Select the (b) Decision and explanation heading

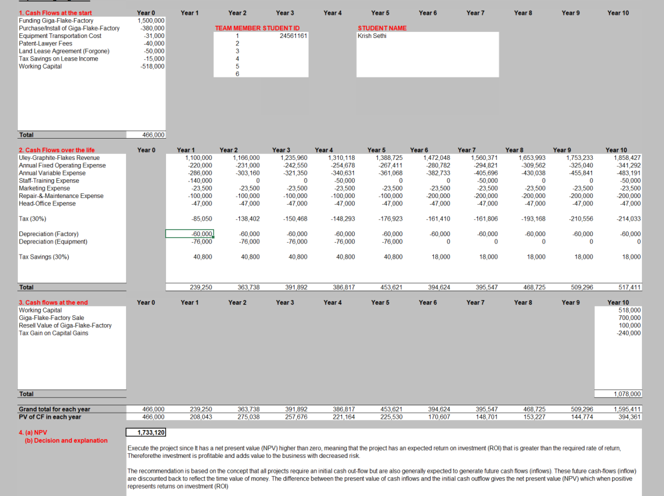pos(66,441)
